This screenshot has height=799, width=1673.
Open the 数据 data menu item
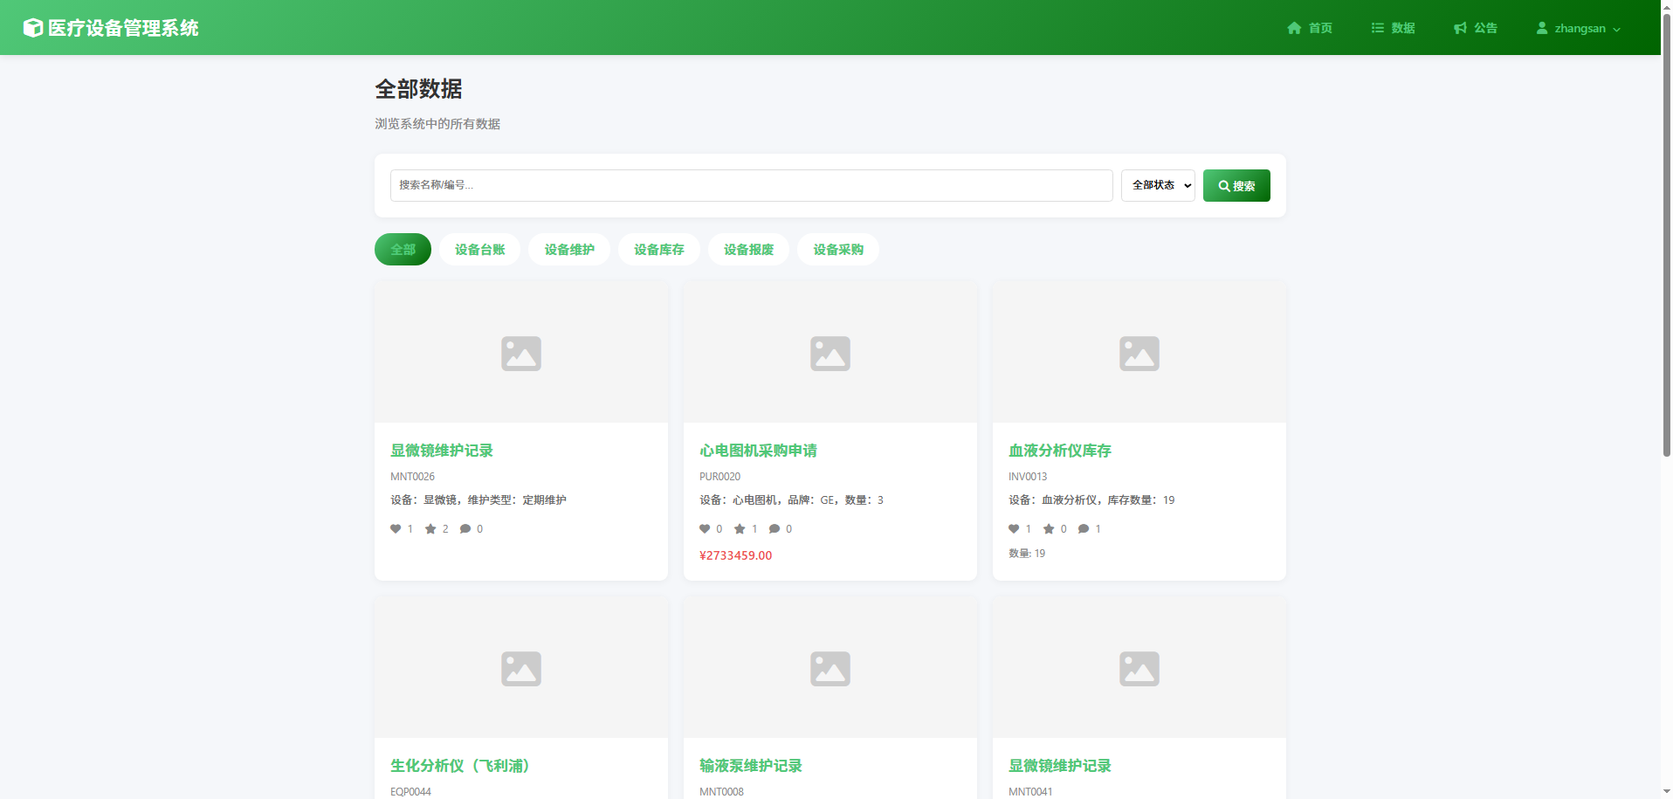click(1393, 28)
